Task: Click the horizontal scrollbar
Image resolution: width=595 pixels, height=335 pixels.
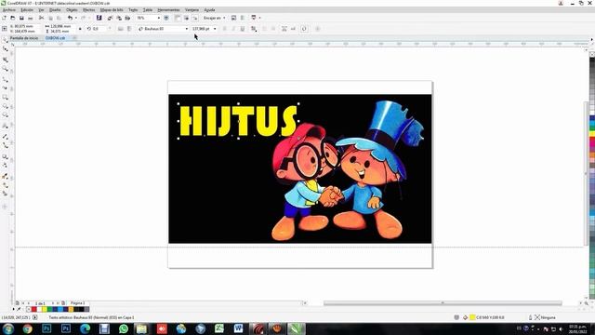Action: (x=443, y=303)
